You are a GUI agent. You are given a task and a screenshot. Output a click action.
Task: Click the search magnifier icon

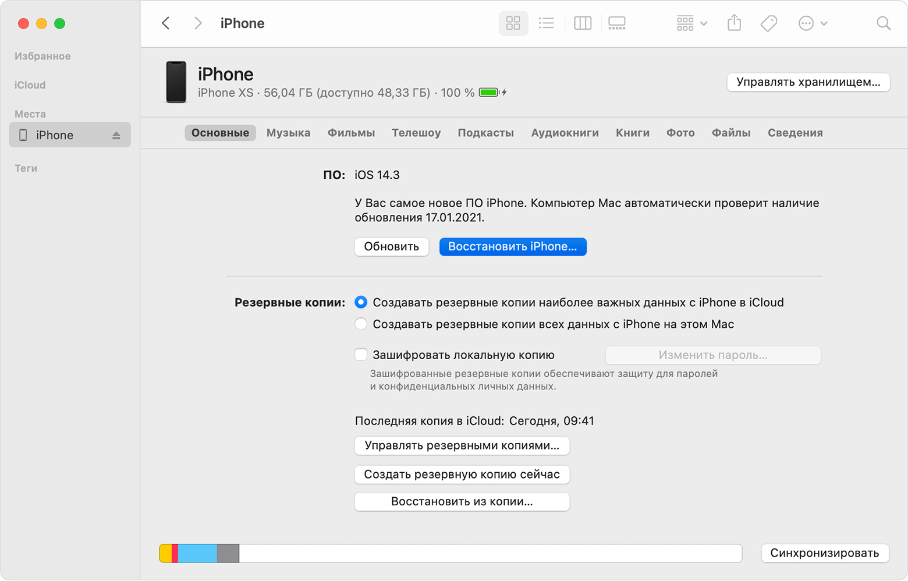point(884,23)
